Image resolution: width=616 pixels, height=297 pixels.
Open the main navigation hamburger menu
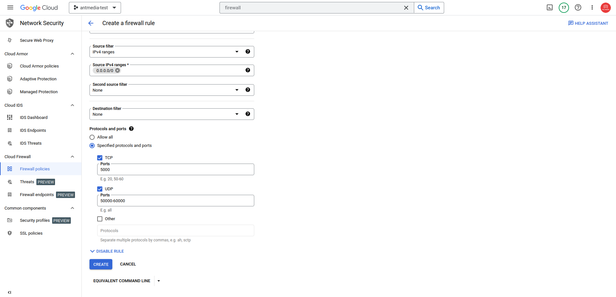click(10, 7)
